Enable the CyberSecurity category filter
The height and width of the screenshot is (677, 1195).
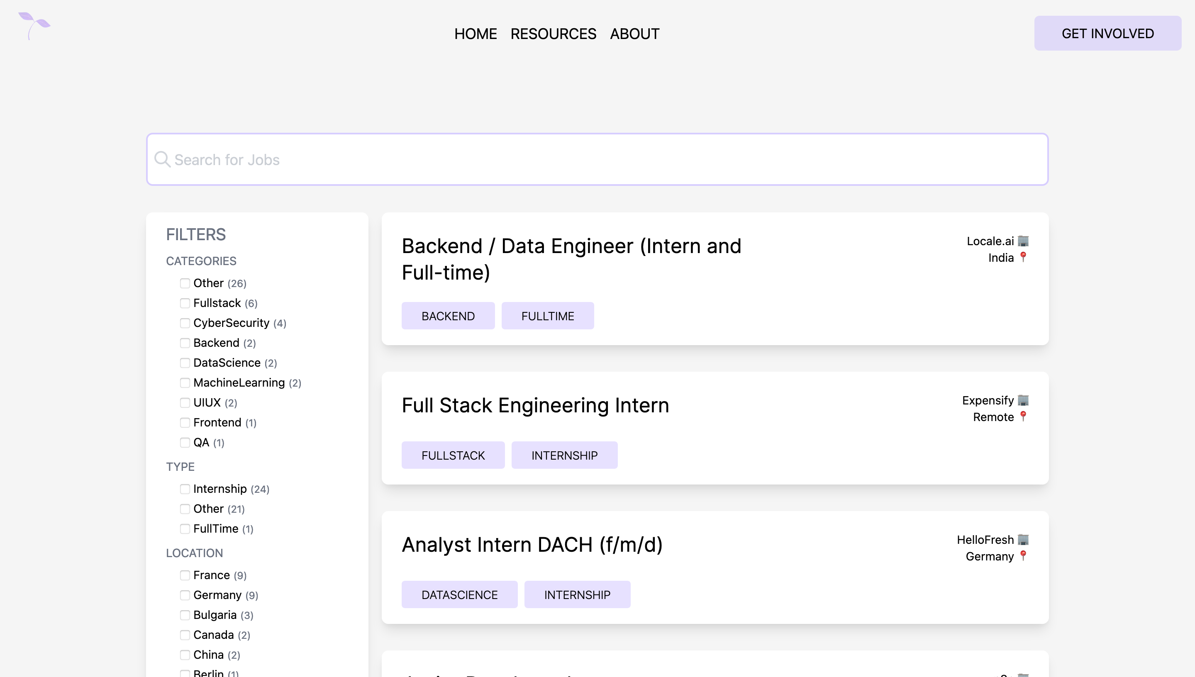tap(185, 323)
